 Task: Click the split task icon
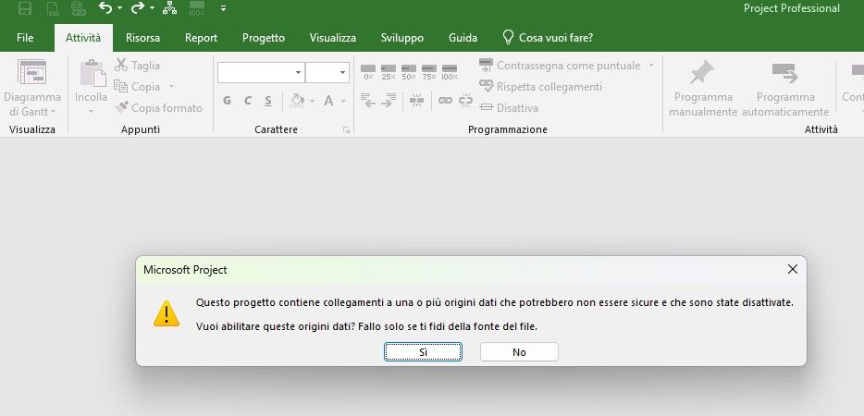click(417, 101)
